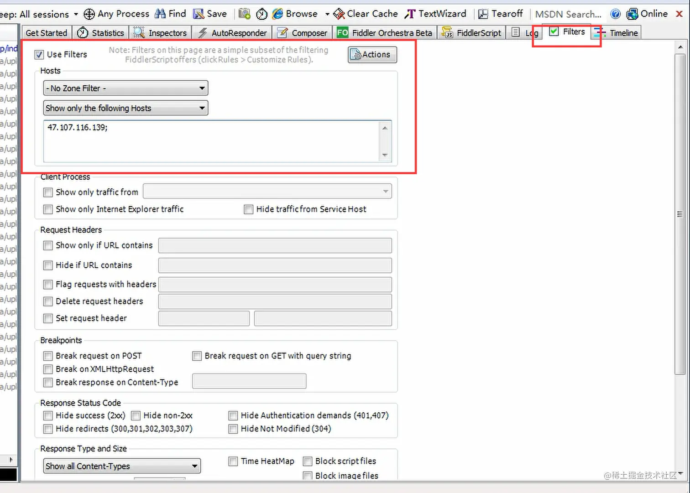The height and width of the screenshot is (493, 690).
Task: Click the session list scroll right arrow
Action: (11, 460)
